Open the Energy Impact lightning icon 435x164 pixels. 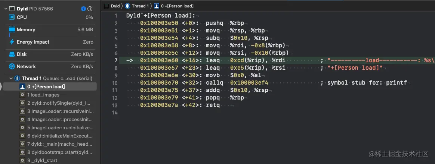pyautogui.click(x=12, y=42)
